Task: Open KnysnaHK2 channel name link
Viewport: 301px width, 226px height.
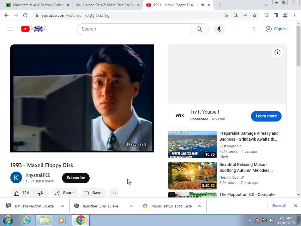Action: [38, 175]
